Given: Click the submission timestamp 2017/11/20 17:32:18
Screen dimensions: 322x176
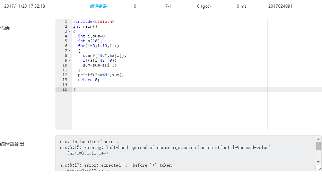Looking at the screenshot, I should click(x=25, y=6).
